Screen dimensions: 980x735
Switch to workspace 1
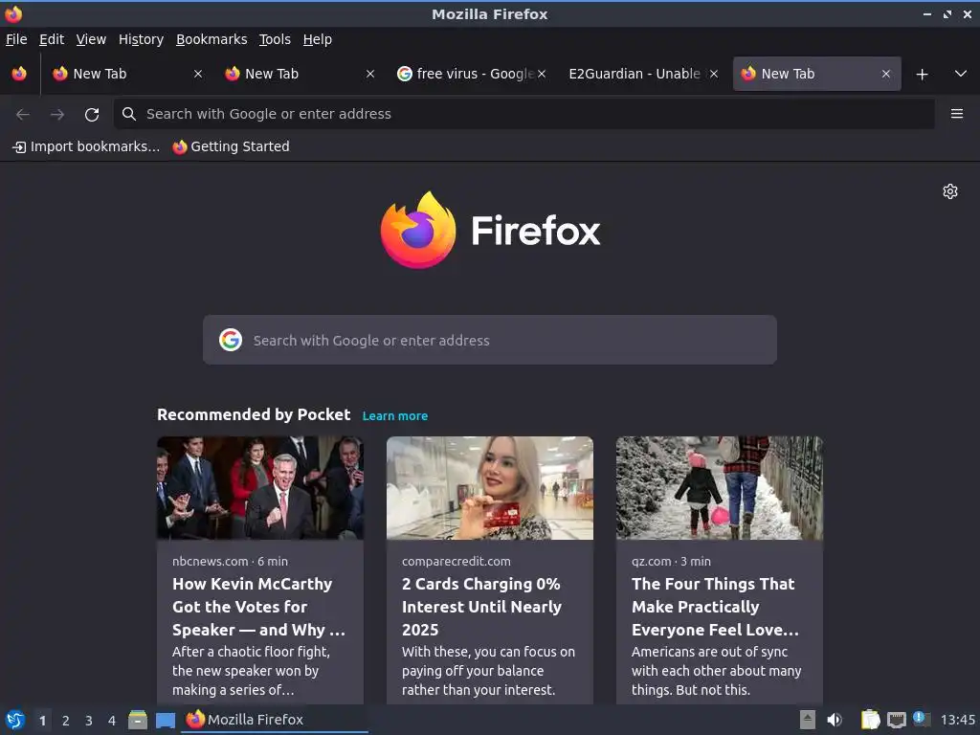pyautogui.click(x=42, y=721)
